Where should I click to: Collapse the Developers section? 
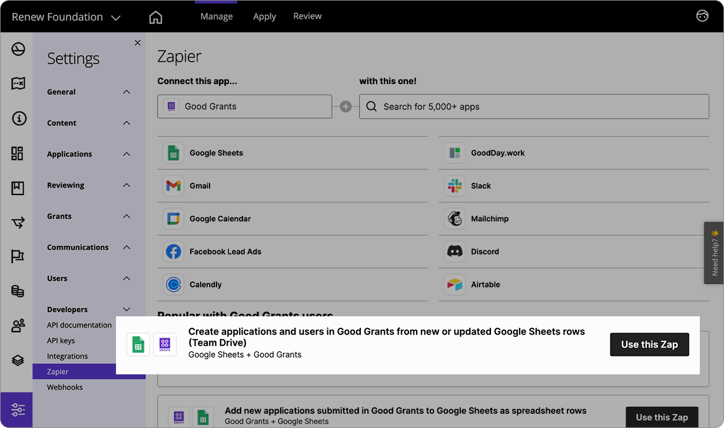tap(126, 309)
